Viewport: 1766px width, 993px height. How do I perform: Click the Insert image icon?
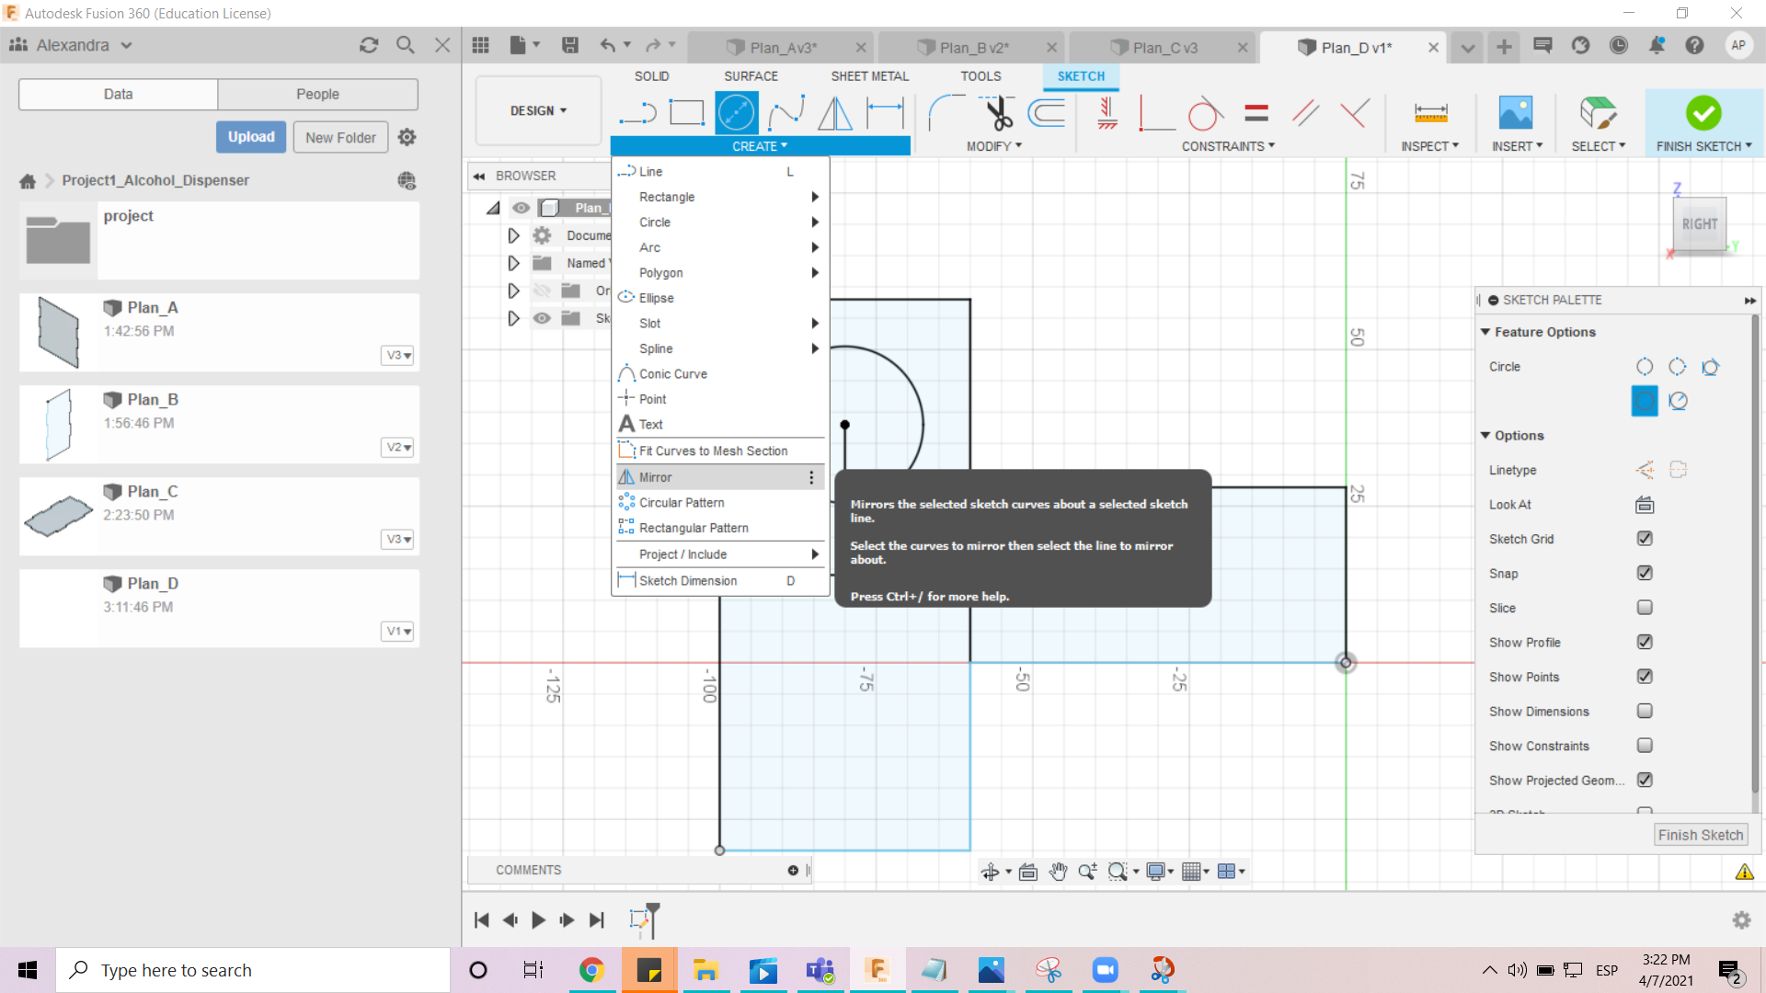(x=1515, y=113)
